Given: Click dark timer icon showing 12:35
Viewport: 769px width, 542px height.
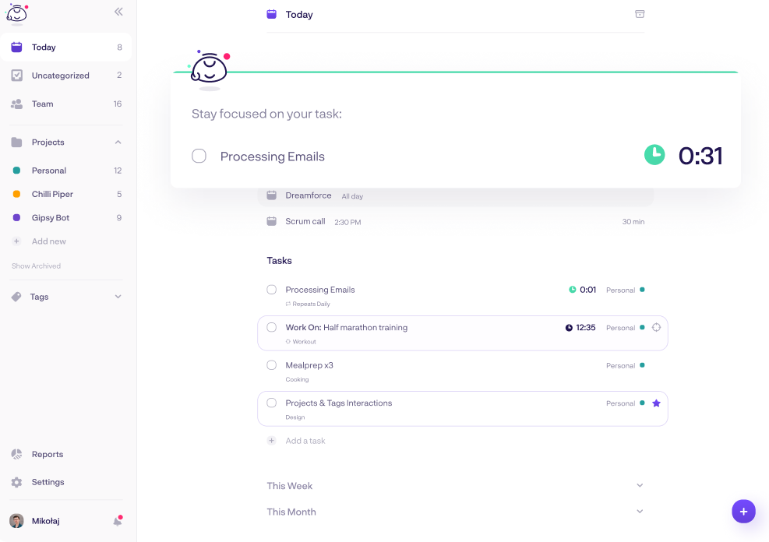Looking at the screenshot, I should (x=569, y=328).
